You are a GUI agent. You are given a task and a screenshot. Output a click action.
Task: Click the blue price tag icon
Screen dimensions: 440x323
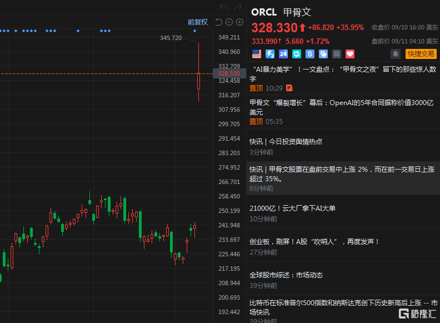click(323, 54)
